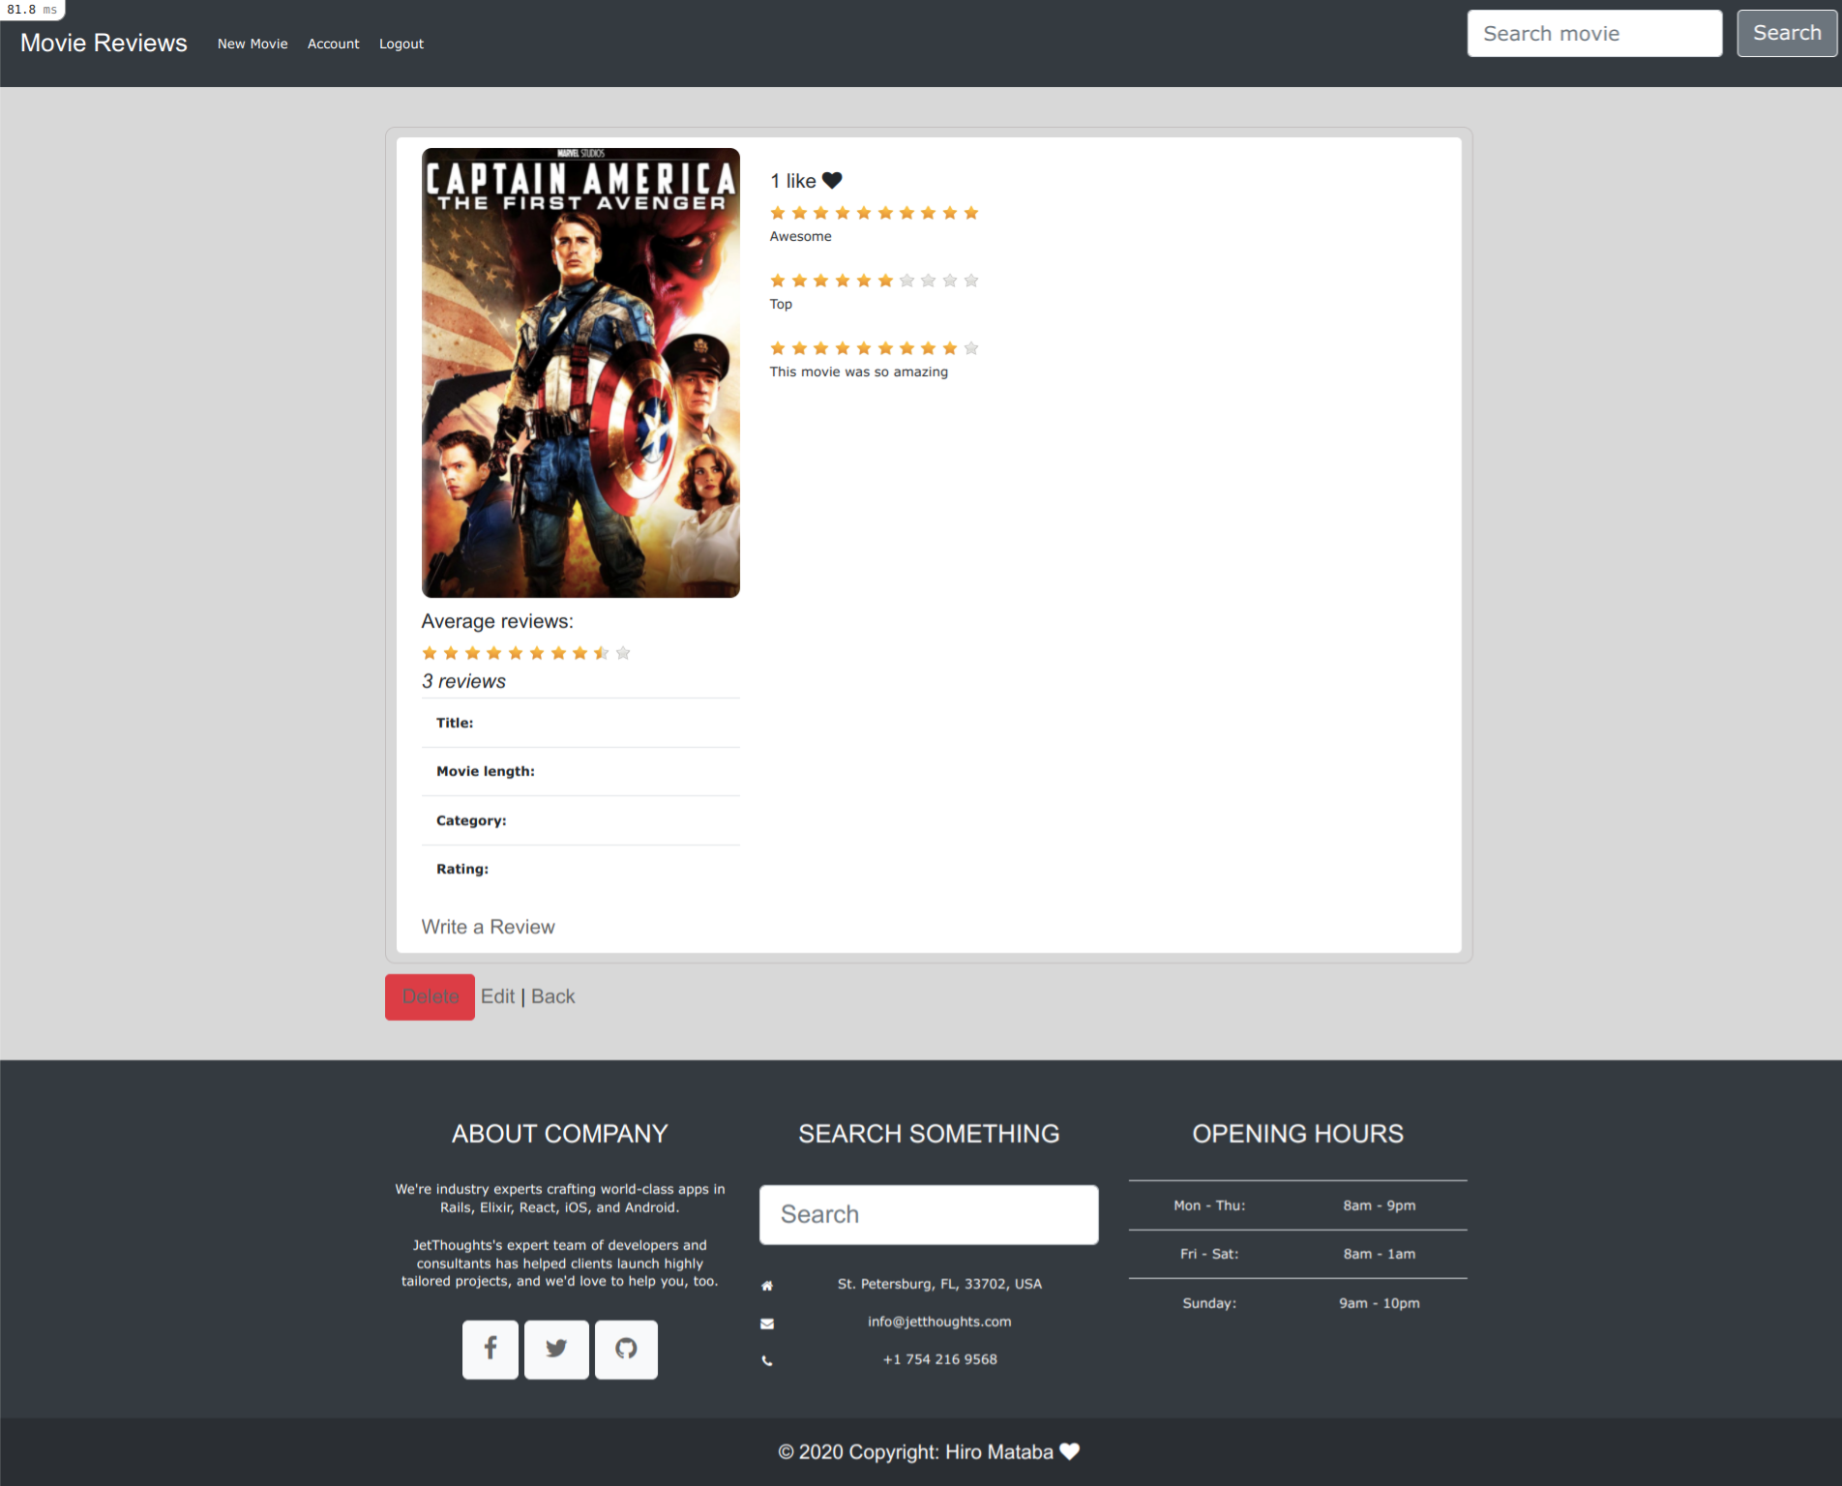This screenshot has height=1486, width=1842.
Task: Open the New Movie page
Action: [x=253, y=44]
